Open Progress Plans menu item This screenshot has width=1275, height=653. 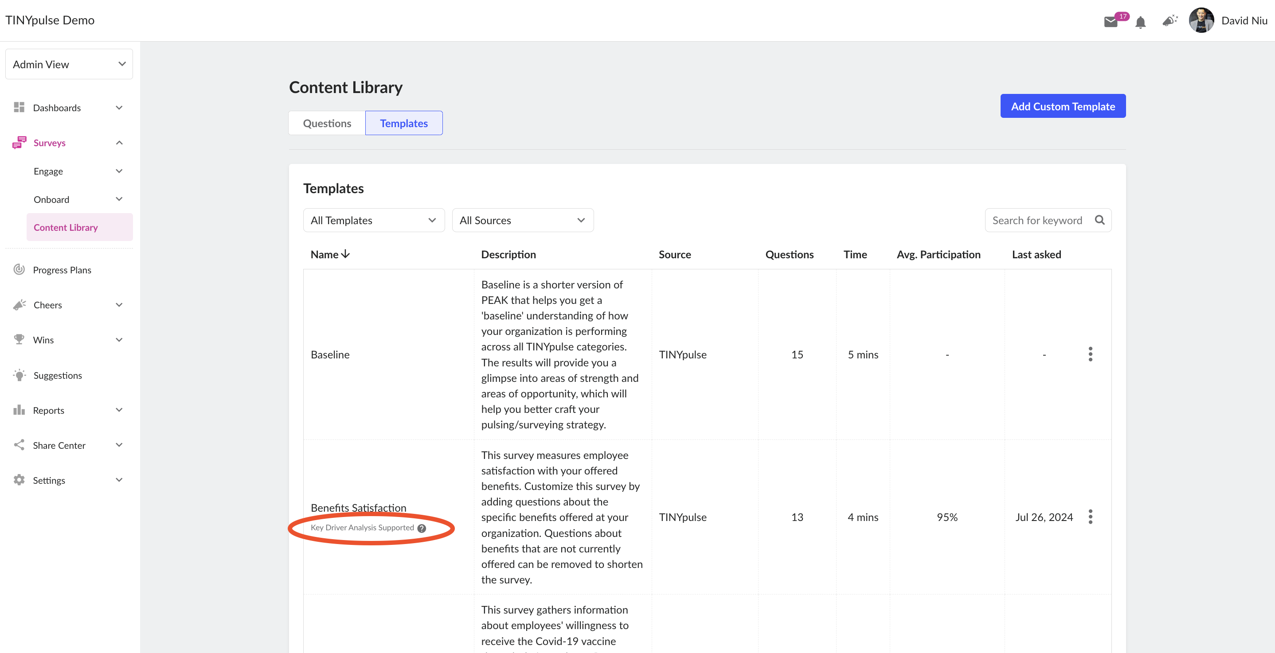tap(63, 270)
